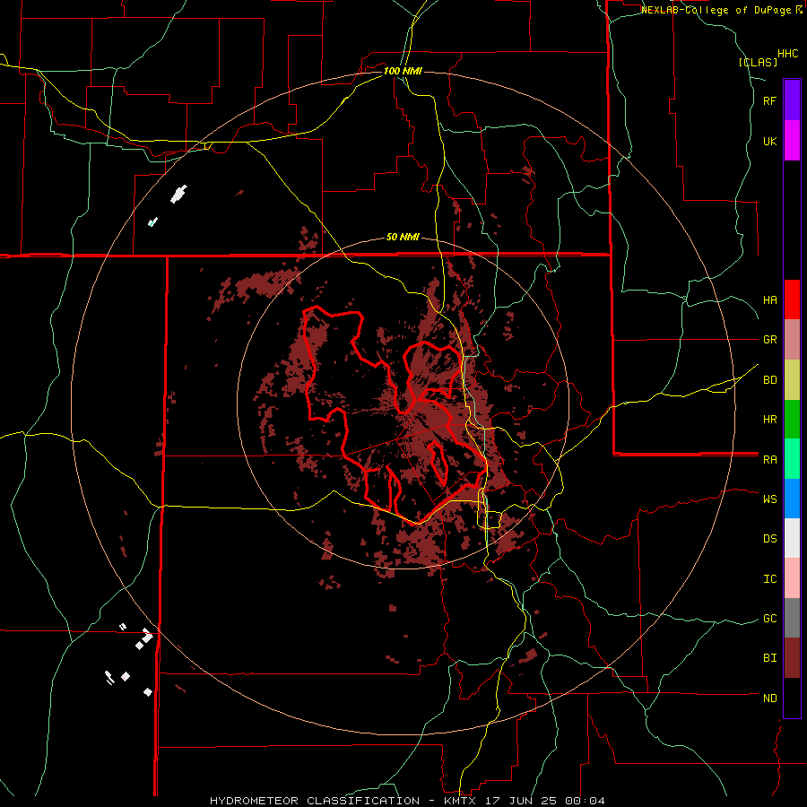
Task: Click the UK legend label
Action: (x=770, y=141)
